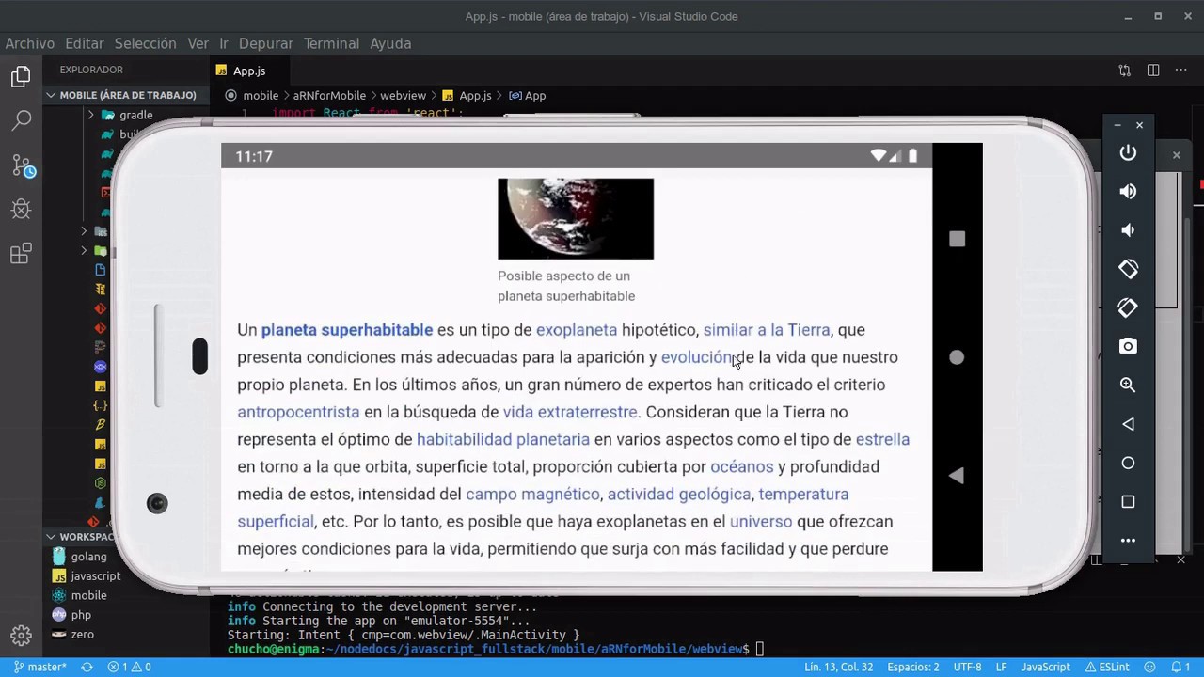Click the emulator zoom magnifier icon

1128,385
